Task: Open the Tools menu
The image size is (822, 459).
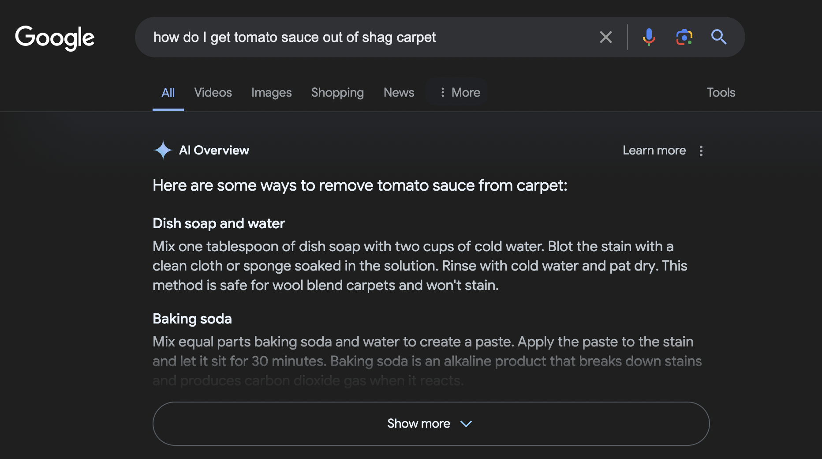Action: [x=721, y=92]
